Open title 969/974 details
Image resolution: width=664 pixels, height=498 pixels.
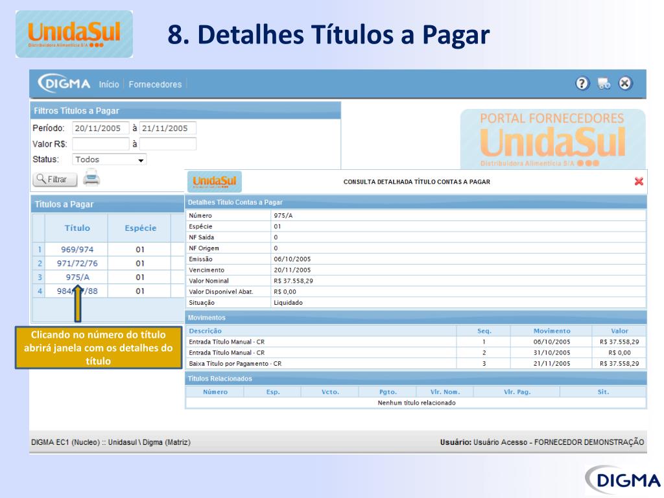(x=77, y=250)
